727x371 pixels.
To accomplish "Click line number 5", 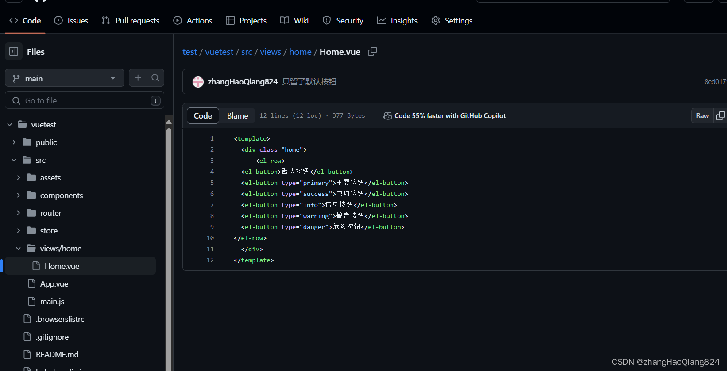I will click(212, 183).
